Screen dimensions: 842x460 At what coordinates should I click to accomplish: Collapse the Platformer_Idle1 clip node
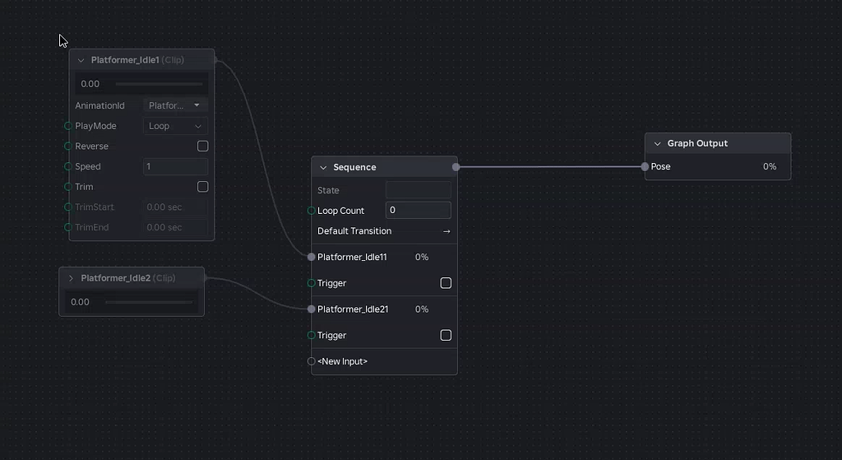click(81, 60)
